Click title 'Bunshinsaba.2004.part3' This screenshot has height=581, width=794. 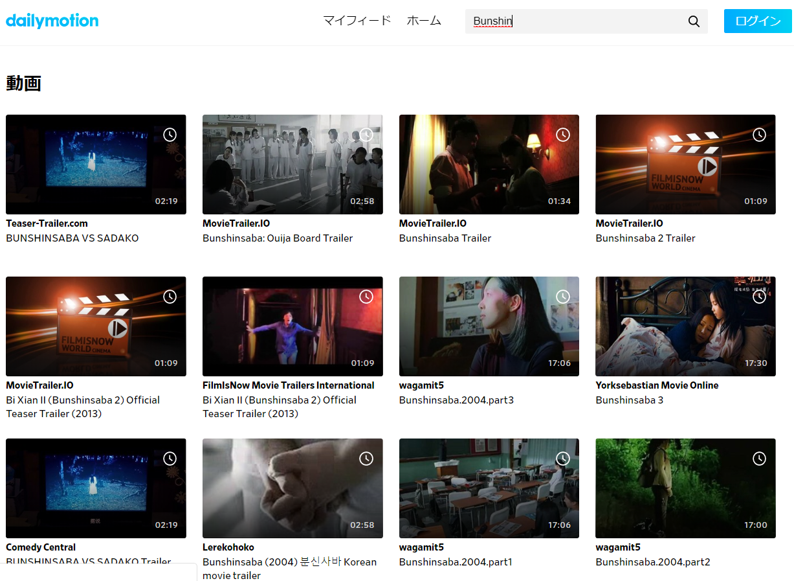(456, 400)
